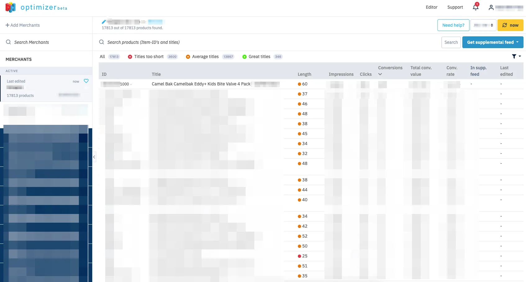Click the 'Need help?' button
Image resolution: width=526 pixels, height=282 pixels.
point(453,25)
